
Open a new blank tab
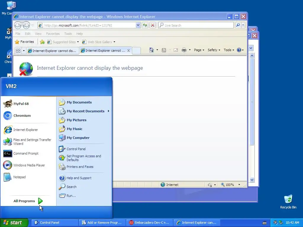pos(136,51)
